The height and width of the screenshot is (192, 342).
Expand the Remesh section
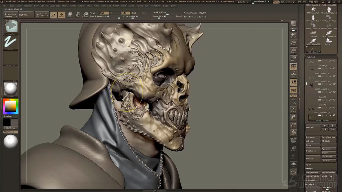310,180
